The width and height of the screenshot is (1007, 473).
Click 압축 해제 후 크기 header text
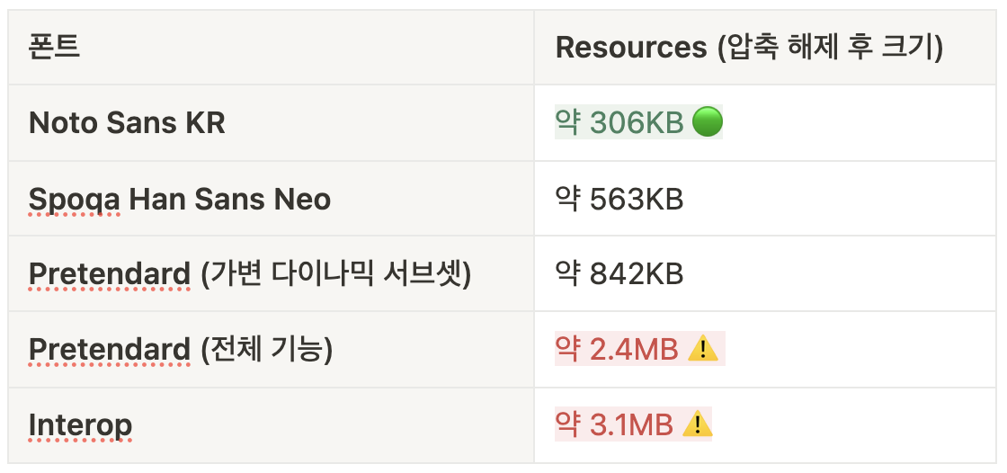(830, 48)
